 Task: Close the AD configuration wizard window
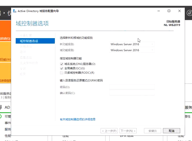tap(179, 11)
